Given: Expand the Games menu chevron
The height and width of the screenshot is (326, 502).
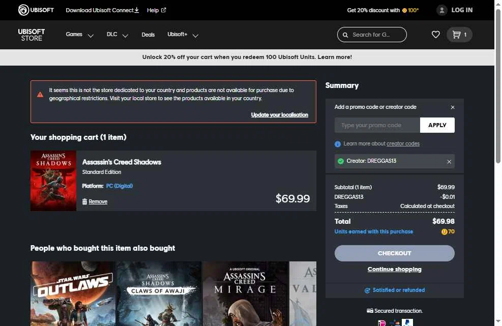Looking at the screenshot, I should [x=91, y=36].
